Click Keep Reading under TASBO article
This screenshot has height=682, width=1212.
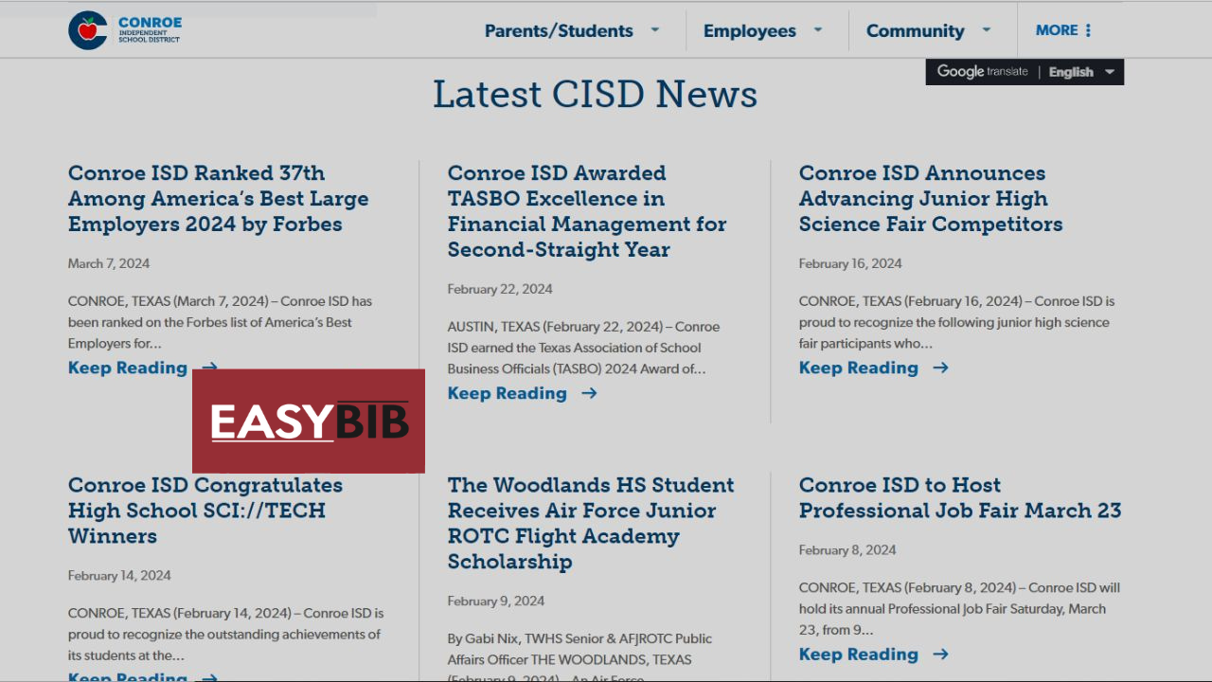pyautogui.click(x=508, y=393)
